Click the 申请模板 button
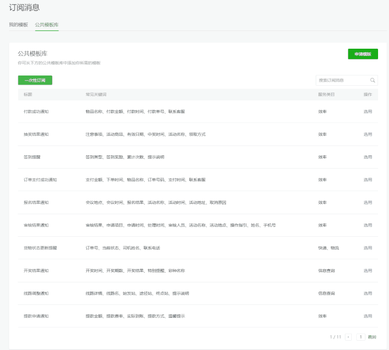The image size is (389, 350). pyautogui.click(x=363, y=54)
